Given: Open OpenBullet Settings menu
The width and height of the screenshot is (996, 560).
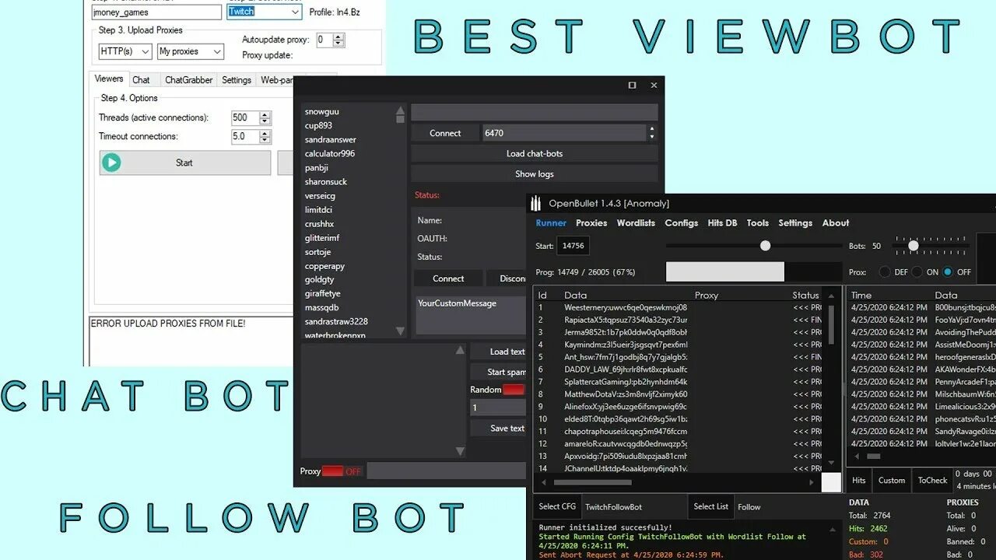Looking at the screenshot, I should pos(795,223).
